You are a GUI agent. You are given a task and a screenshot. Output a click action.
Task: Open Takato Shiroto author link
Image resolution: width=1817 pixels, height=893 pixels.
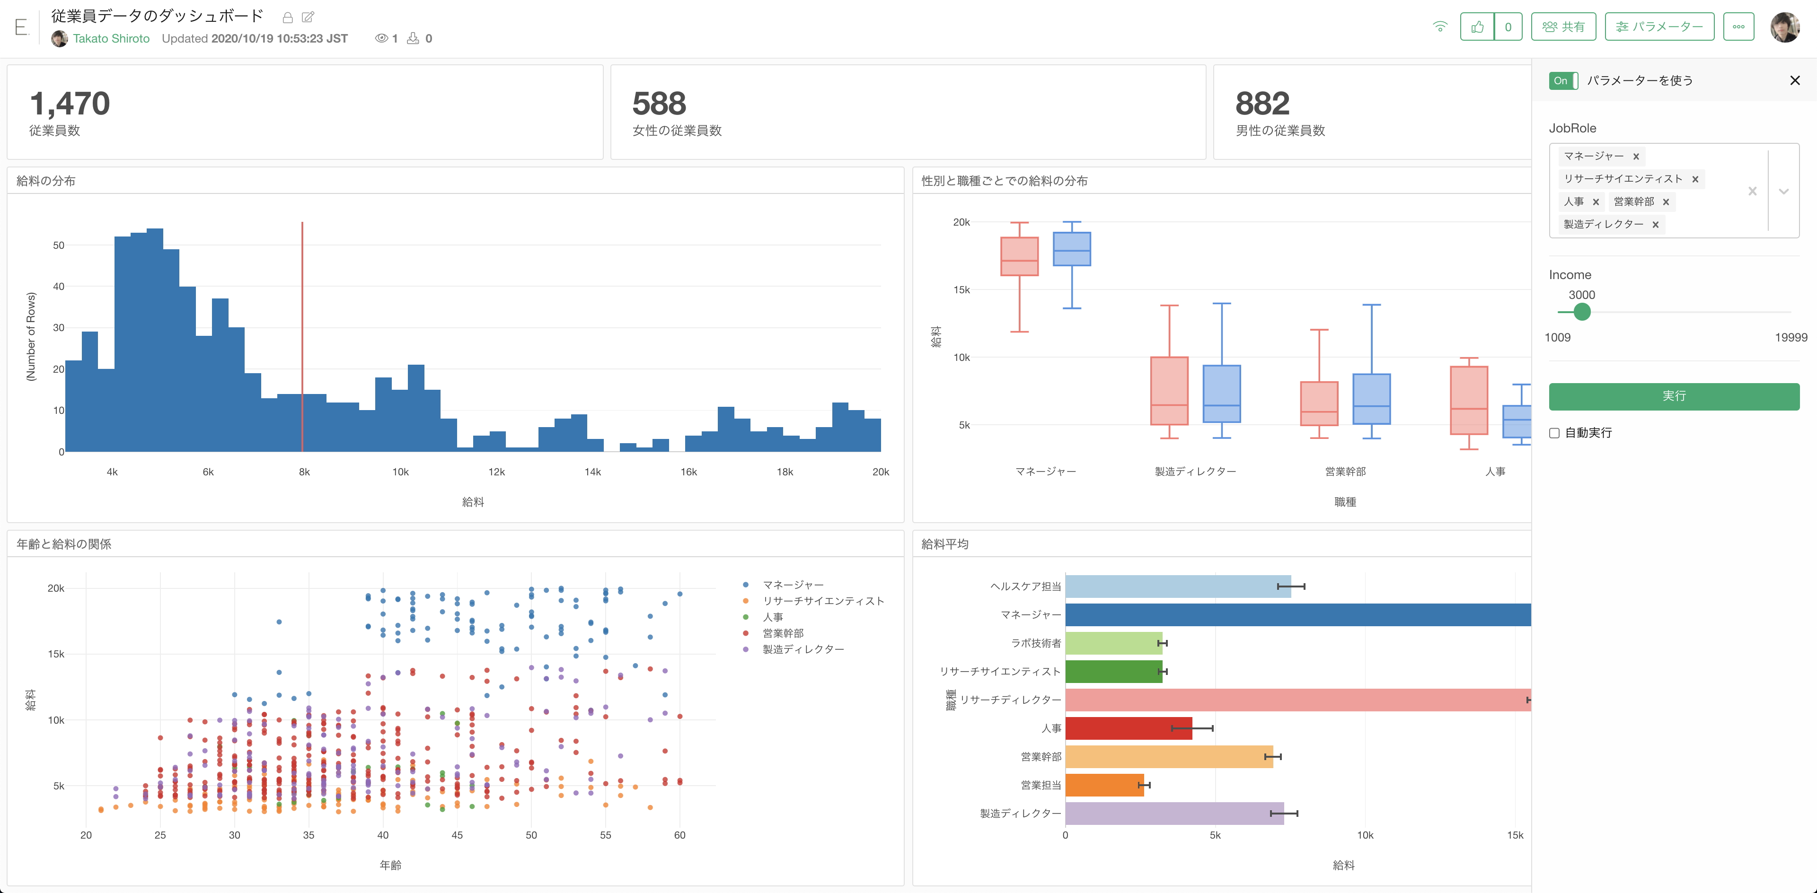coord(111,39)
